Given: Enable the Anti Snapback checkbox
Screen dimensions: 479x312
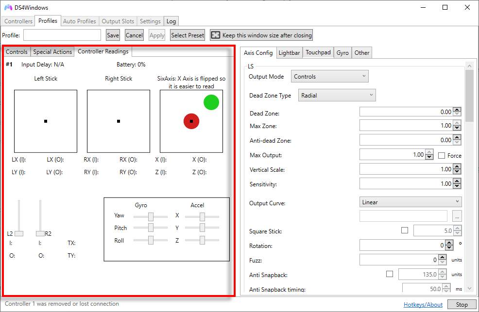Looking at the screenshot, I should point(390,274).
